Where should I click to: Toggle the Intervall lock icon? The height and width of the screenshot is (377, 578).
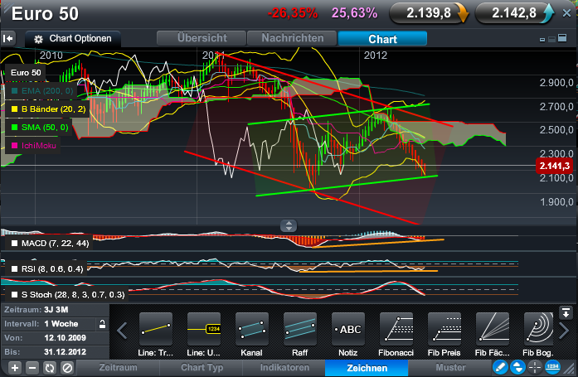click(102, 324)
